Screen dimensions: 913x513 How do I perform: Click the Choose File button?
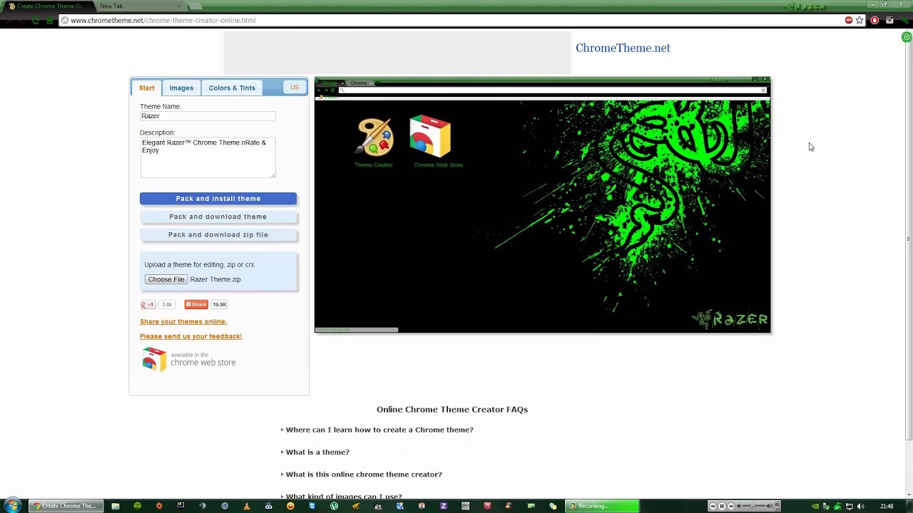coord(166,279)
